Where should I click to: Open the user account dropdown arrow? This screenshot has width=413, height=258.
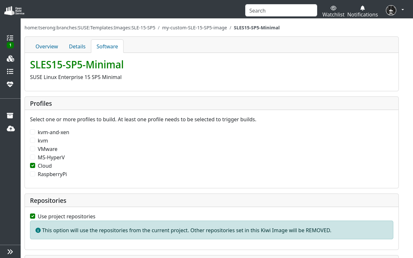[x=402, y=10]
